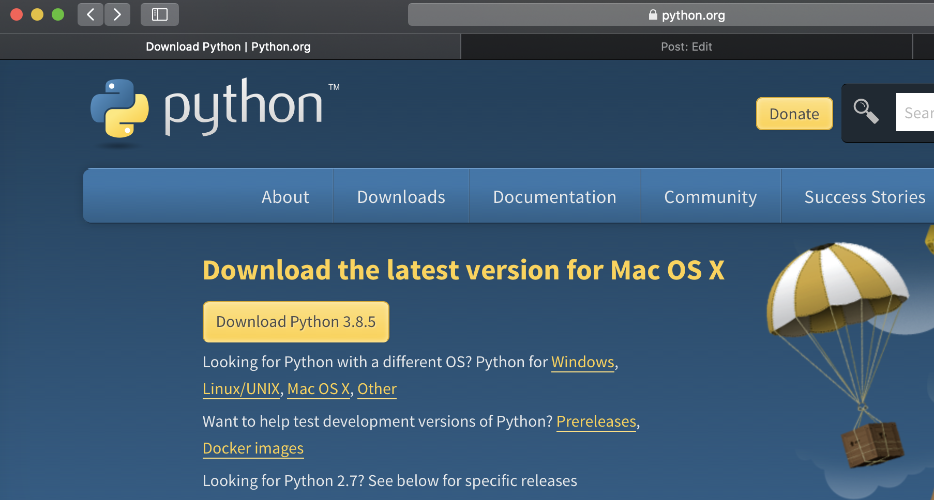Open the Docker images link
The image size is (934, 500).
click(x=253, y=448)
